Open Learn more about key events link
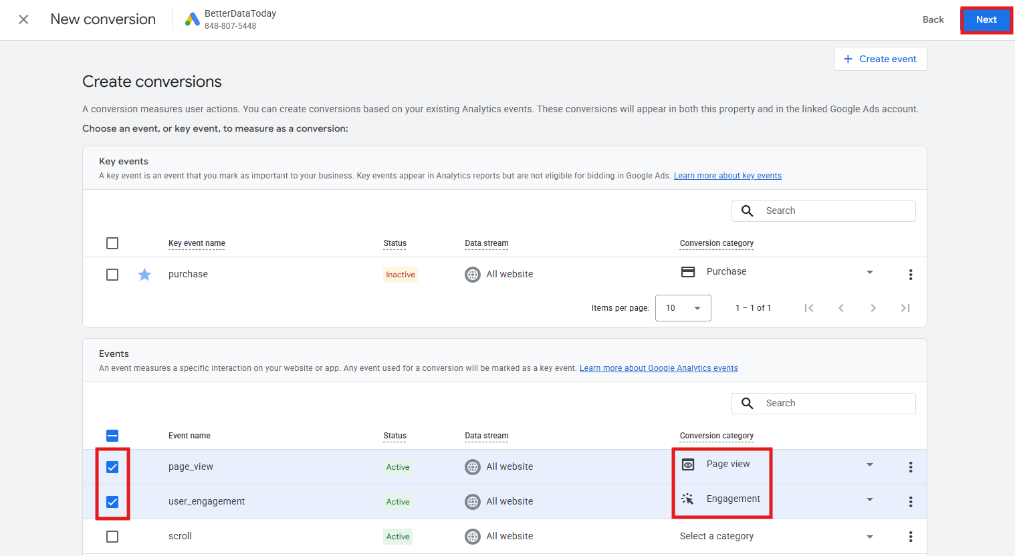The width and height of the screenshot is (1015, 556). coord(727,176)
